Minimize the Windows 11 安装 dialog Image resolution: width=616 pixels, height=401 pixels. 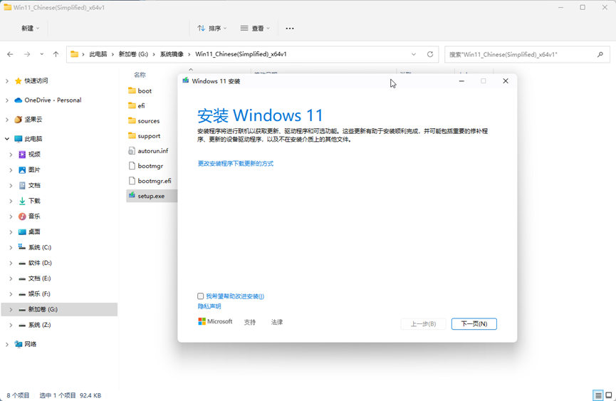click(x=461, y=81)
